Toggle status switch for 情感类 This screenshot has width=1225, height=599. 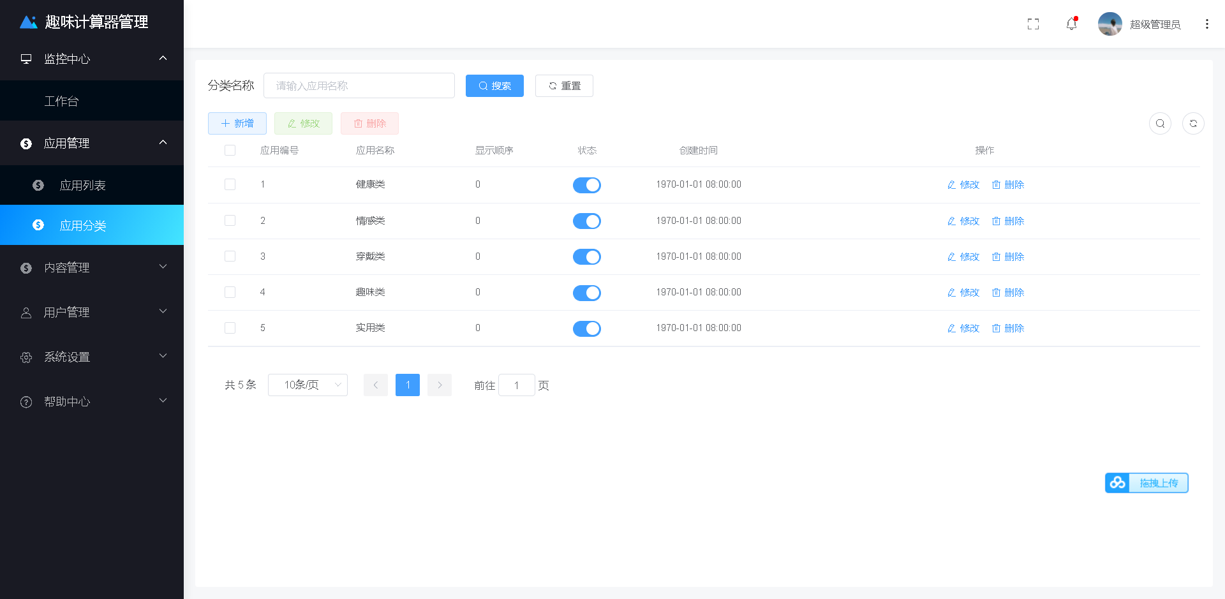point(587,221)
